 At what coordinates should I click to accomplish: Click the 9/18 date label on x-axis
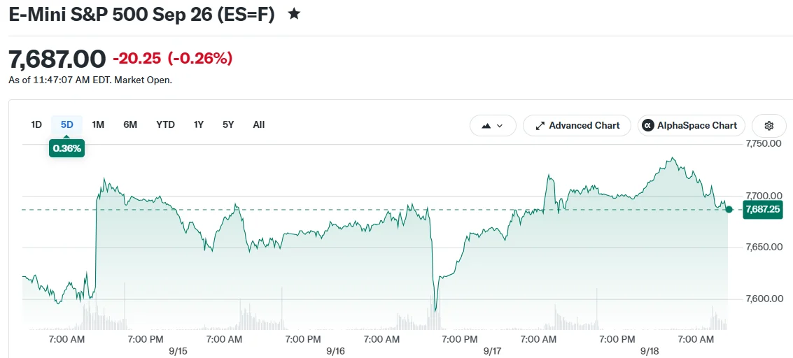click(650, 350)
